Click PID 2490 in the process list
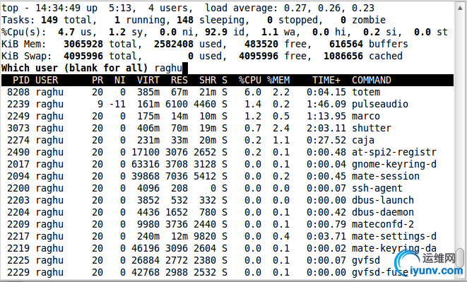 coord(18,152)
